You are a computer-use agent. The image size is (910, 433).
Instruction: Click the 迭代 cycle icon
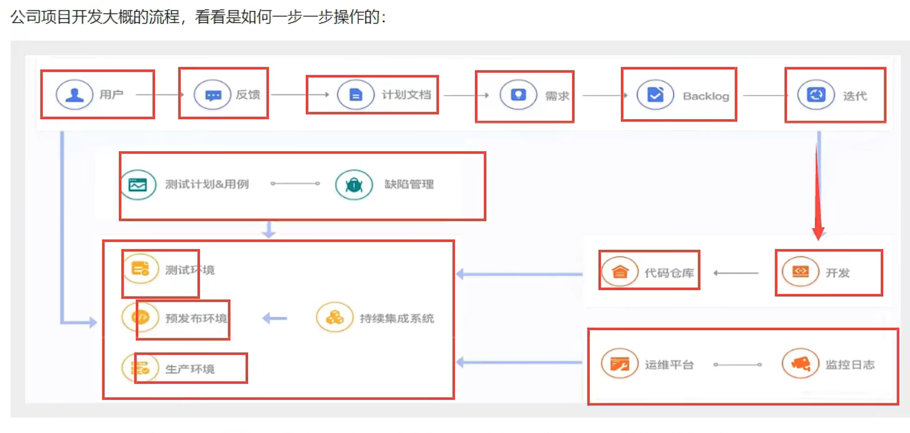pyautogui.click(x=816, y=95)
